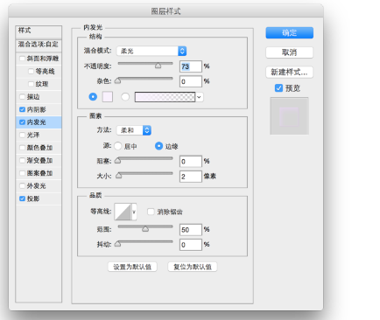This screenshot has height=320, width=380.
Task: Click the 大小 size slider
Action: (x=145, y=175)
